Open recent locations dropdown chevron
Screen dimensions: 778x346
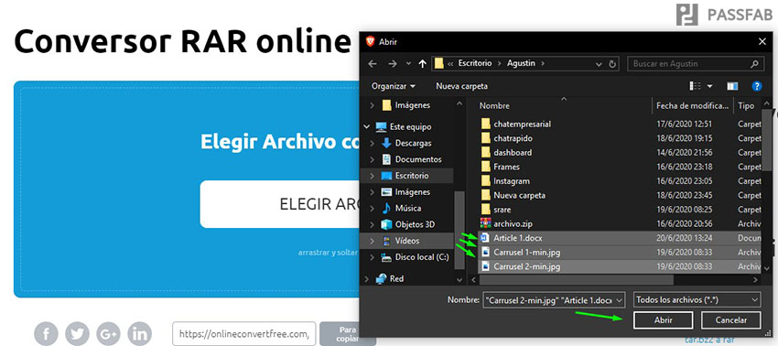408,63
